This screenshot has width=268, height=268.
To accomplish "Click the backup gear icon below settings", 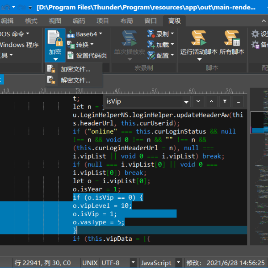I will 255,45.
